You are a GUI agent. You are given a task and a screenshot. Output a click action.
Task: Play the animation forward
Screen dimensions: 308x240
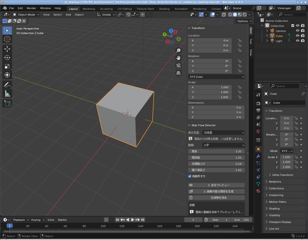tap(133, 220)
